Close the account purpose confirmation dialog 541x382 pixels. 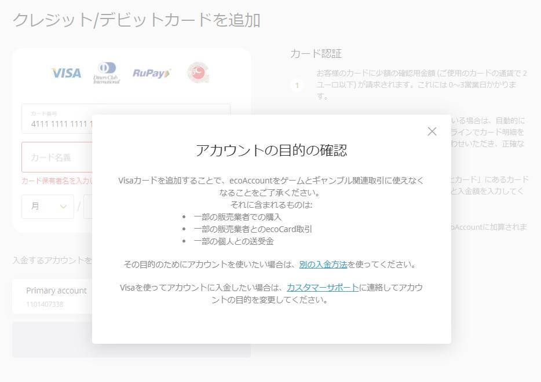point(432,131)
